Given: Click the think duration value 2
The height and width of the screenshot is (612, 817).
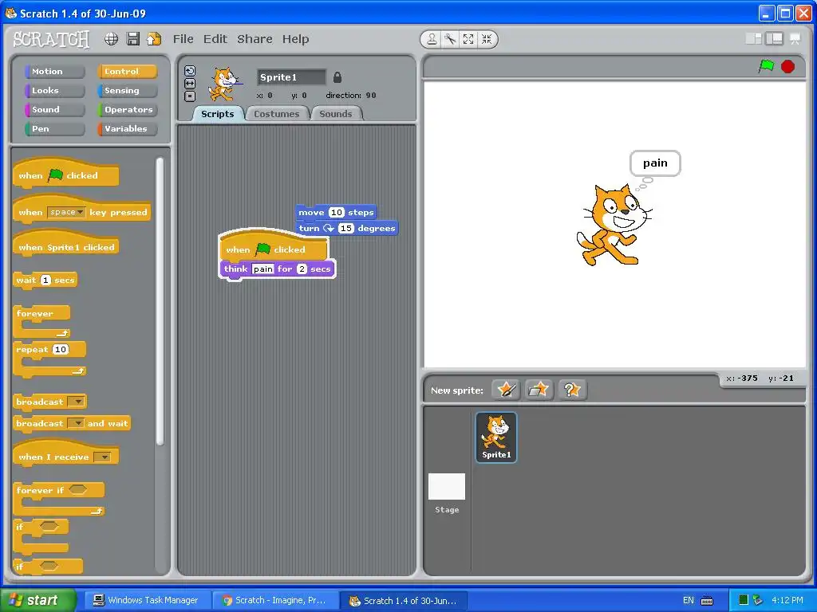Looking at the screenshot, I should coord(302,269).
